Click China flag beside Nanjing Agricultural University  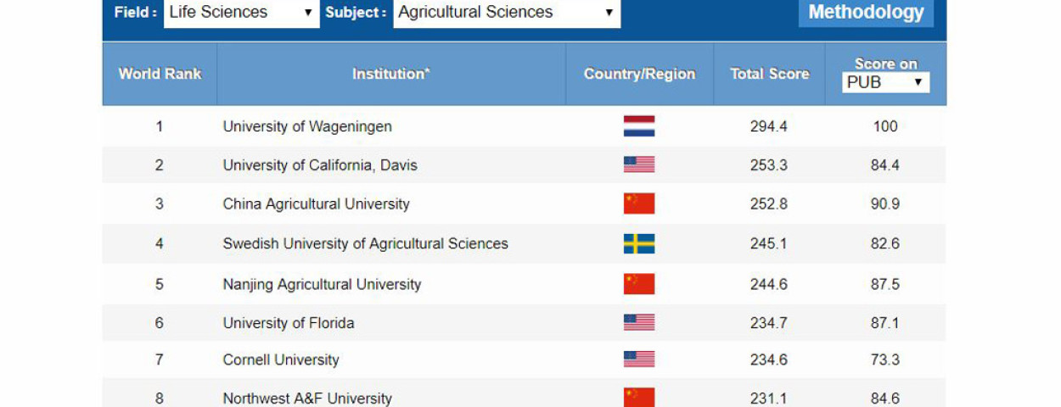click(638, 284)
